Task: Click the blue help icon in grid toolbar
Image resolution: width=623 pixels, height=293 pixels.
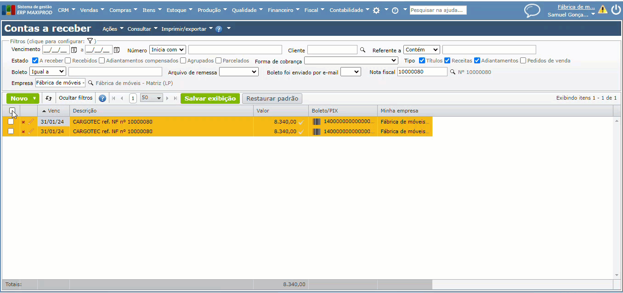Action: click(102, 98)
